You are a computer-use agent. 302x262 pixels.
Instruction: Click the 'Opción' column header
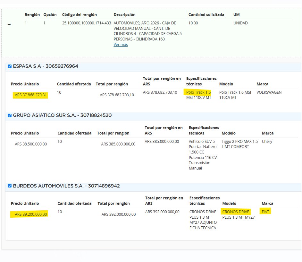(50, 15)
